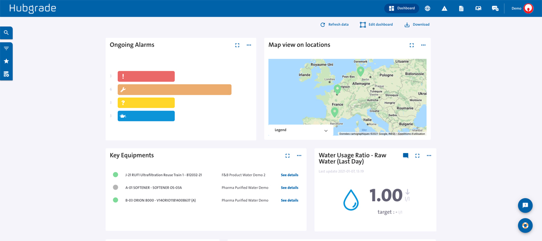
Task: Open alerts warning triangle icon
Action: click(444, 9)
